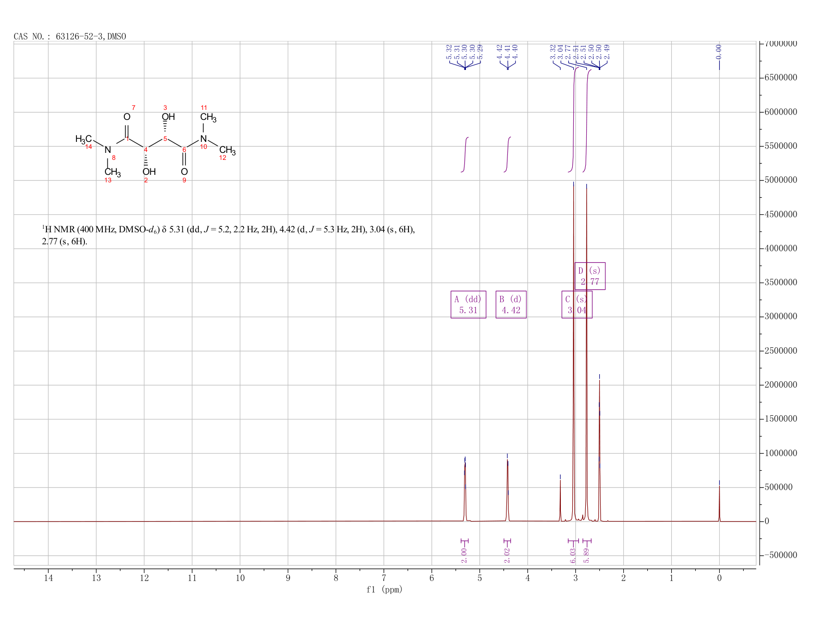
Task: Select multiplet box B (d) 4.42
Action: click(x=511, y=305)
